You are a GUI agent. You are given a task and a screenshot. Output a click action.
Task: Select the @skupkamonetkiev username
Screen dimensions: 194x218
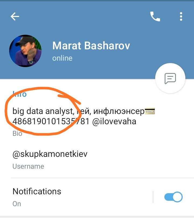(50, 154)
